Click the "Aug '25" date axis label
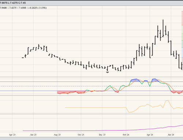The height and width of the screenshot is (140, 183). (x=57, y=135)
